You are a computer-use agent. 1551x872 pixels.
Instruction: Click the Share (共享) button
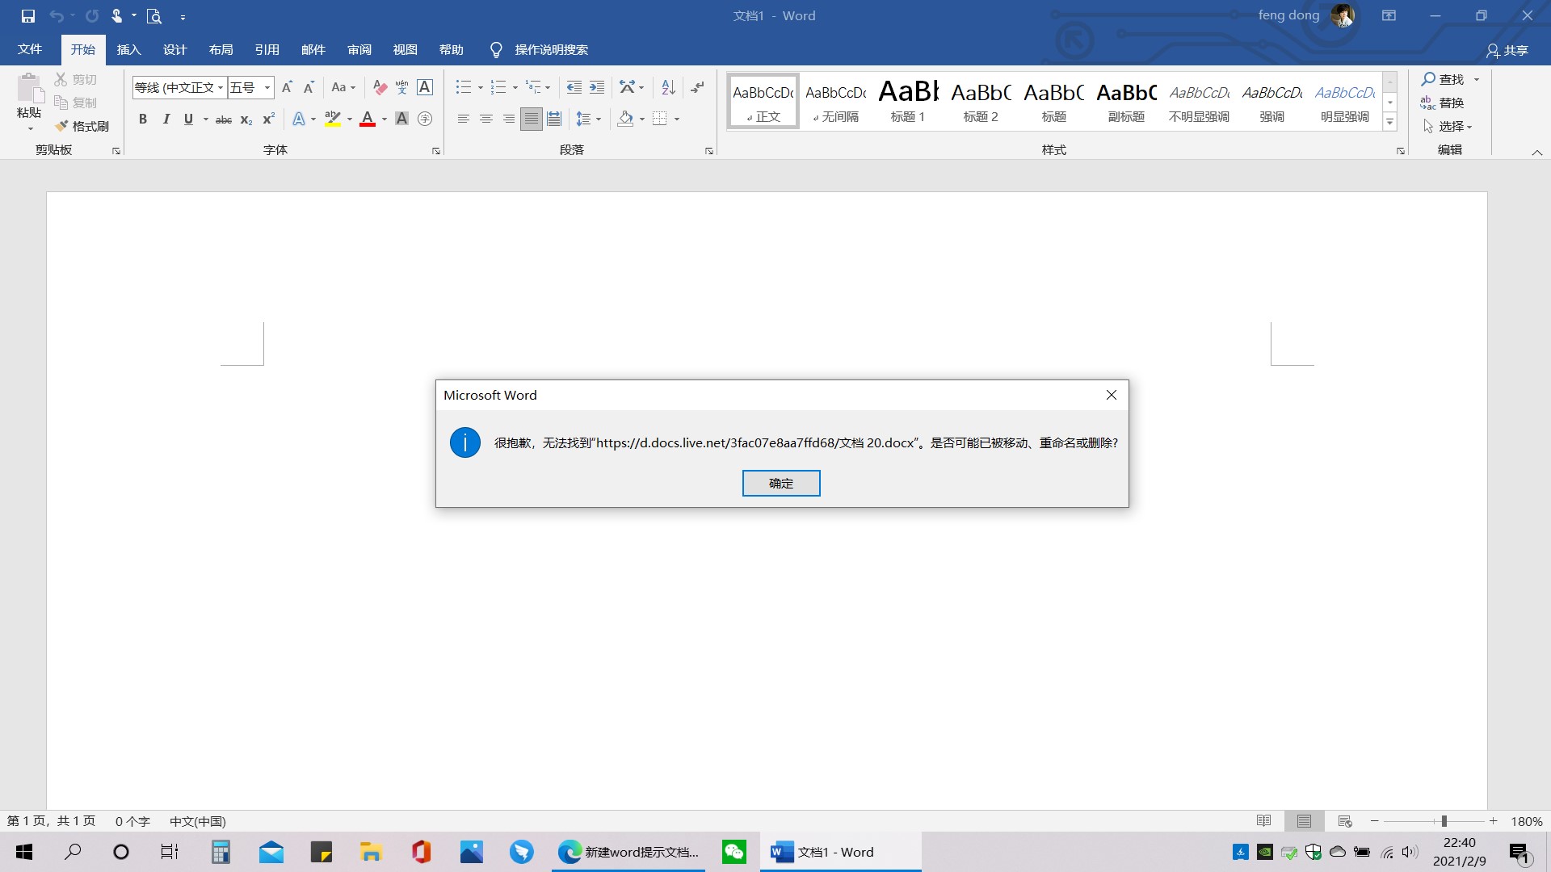[1507, 50]
